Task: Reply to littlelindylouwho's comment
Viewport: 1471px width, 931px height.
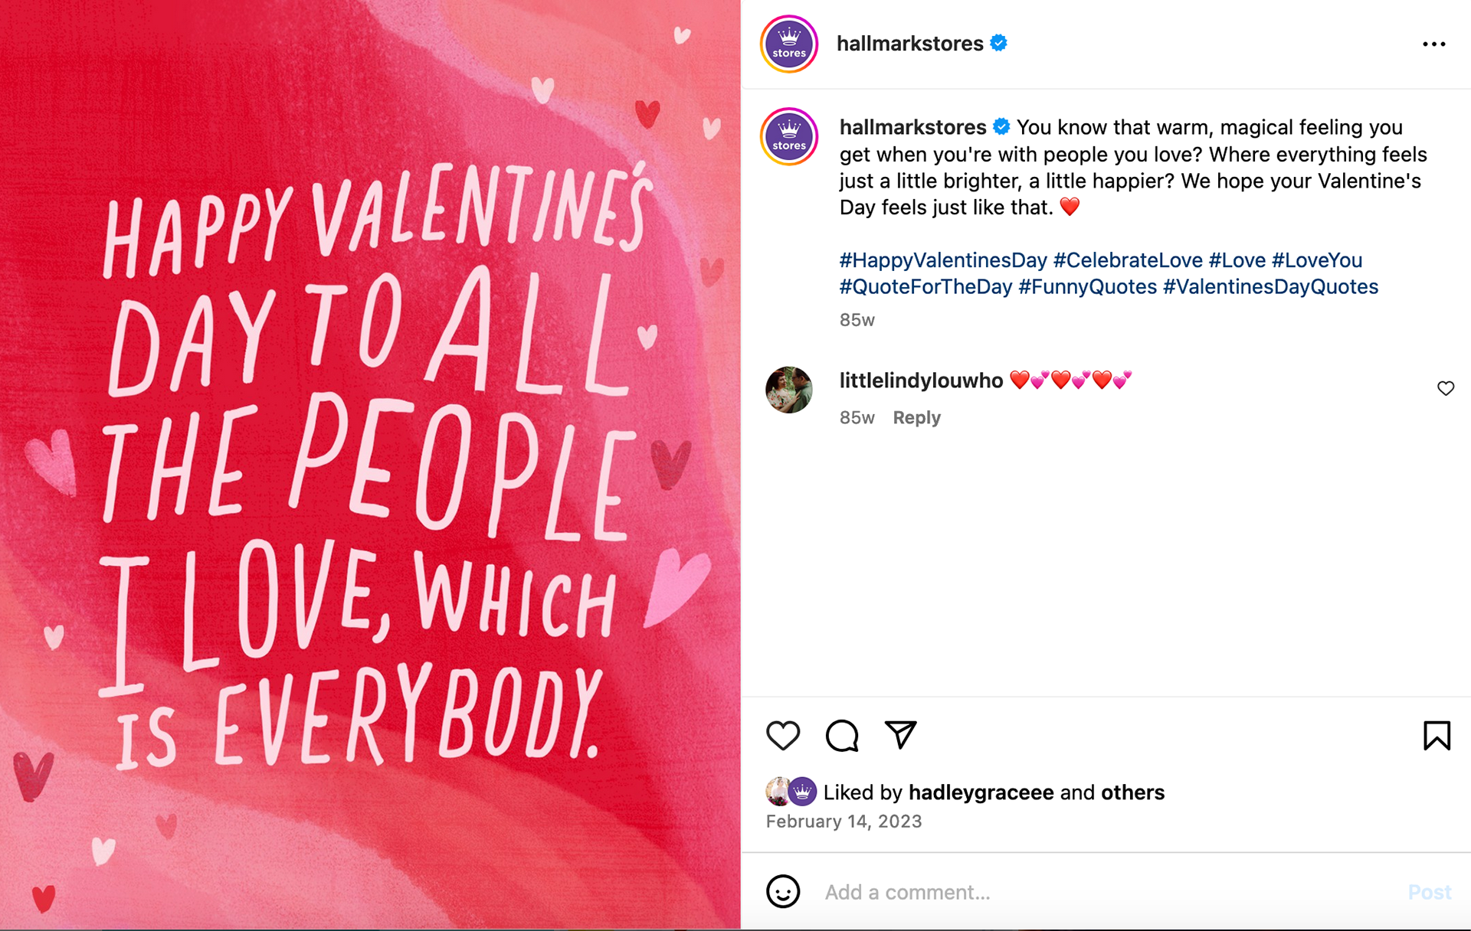Action: click(916, 418)
